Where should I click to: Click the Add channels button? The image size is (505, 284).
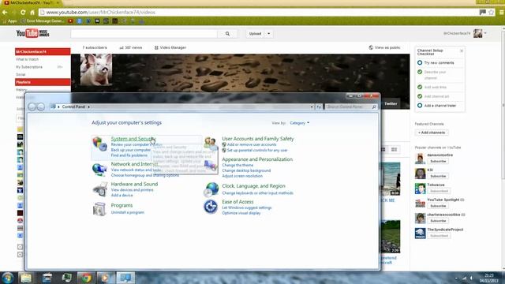(x=432, y=133)
